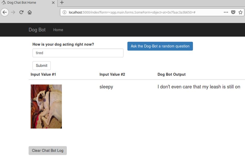Viewport: 245px width, 156px height.
Task: Close the Dog Chat Bot Home tab
Action: [x=53, y=3]
